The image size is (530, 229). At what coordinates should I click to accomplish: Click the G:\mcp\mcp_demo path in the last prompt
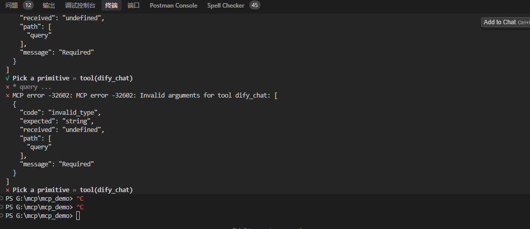[44, 216]
